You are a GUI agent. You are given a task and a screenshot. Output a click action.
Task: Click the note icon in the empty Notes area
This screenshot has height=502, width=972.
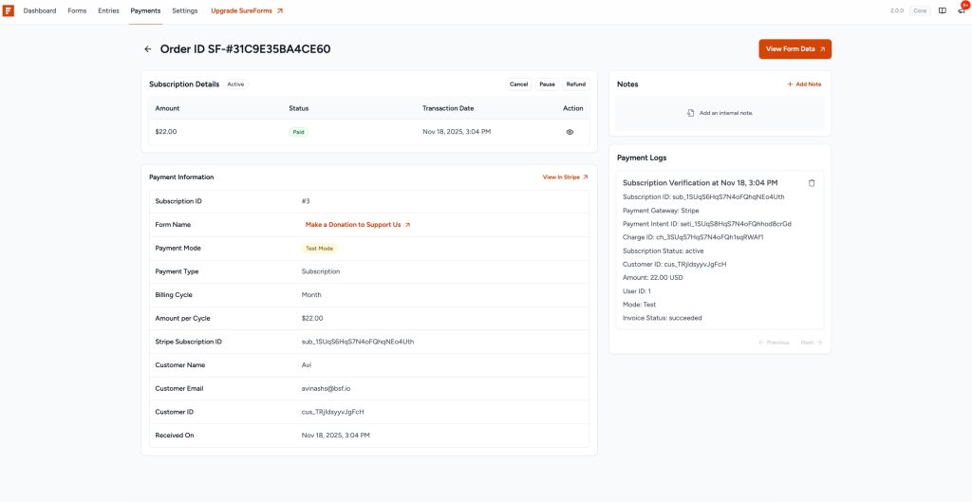pos(691,113)
